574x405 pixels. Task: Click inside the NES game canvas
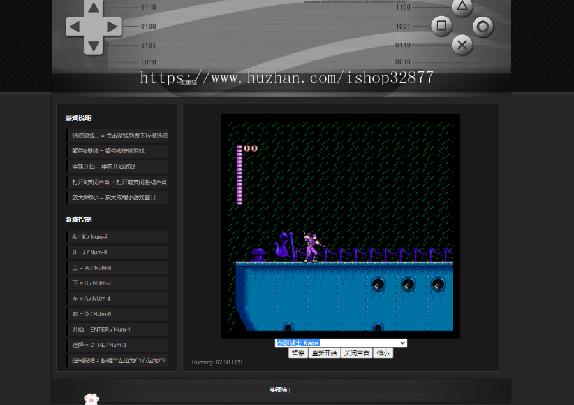point(341,226)
